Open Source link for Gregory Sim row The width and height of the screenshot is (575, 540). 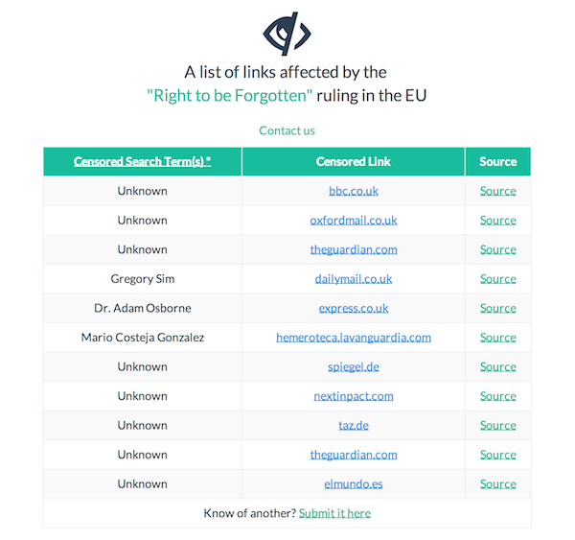pos(498,279)
